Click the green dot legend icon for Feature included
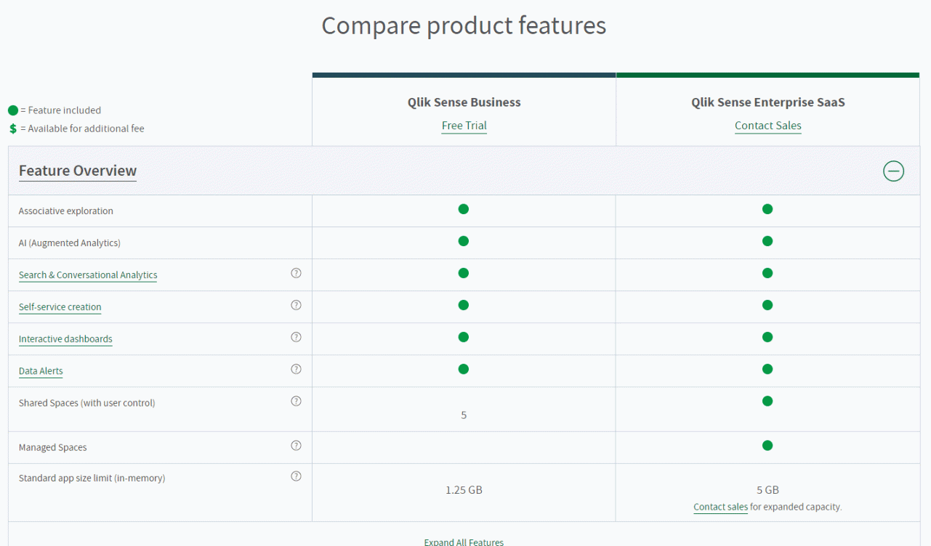The image size is (931, 546). click(13, 110)
